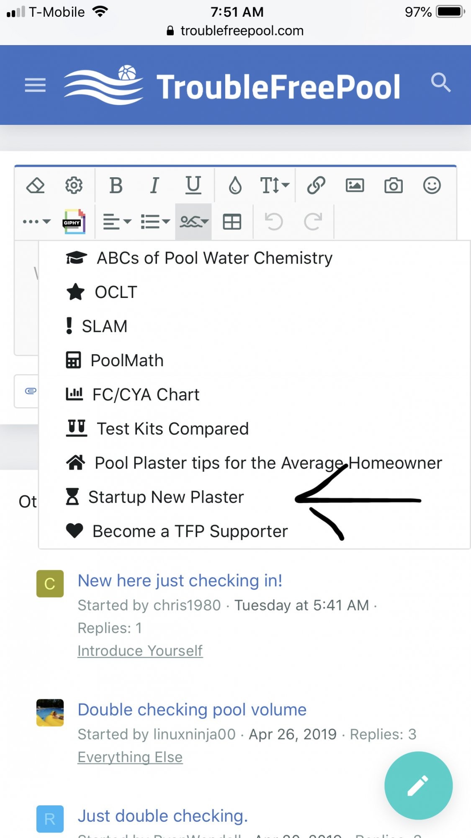Open the smilies emoji picker
This screenshot has height=838, width=471.
(432, 185)
